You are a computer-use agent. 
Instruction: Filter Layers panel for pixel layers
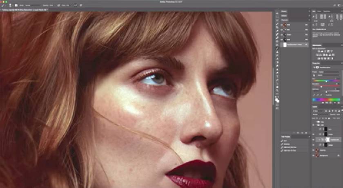(x=327, y=111)
